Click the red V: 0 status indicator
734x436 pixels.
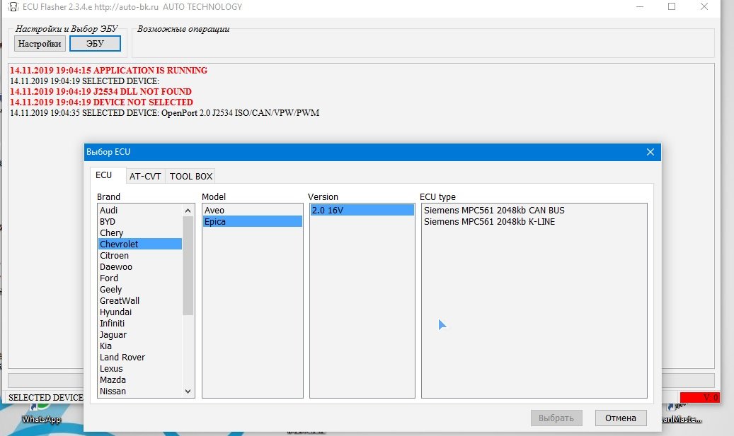(x=700, y=397)
